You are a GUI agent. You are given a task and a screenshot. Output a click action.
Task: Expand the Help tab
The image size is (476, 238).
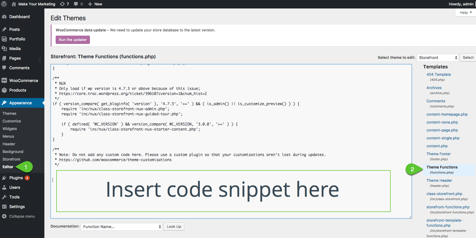pyautogui.click(x=466, y=12)
